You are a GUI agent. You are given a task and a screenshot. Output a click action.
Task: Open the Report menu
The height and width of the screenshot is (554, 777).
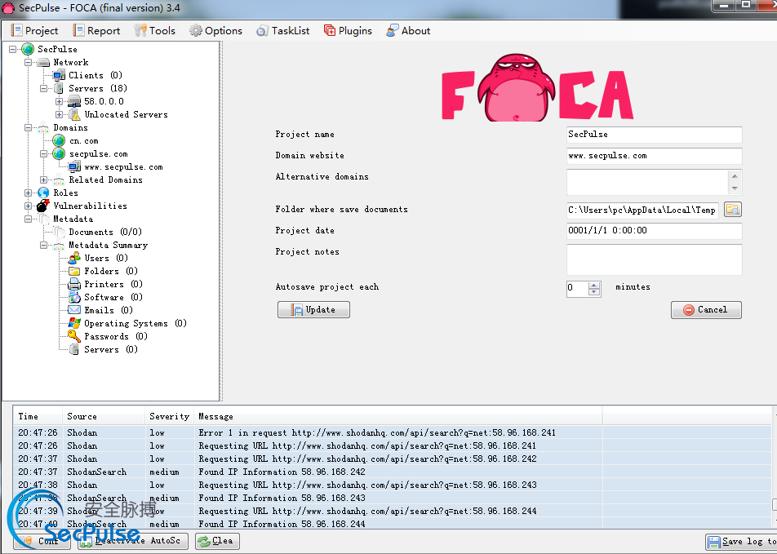pos(96,31)
